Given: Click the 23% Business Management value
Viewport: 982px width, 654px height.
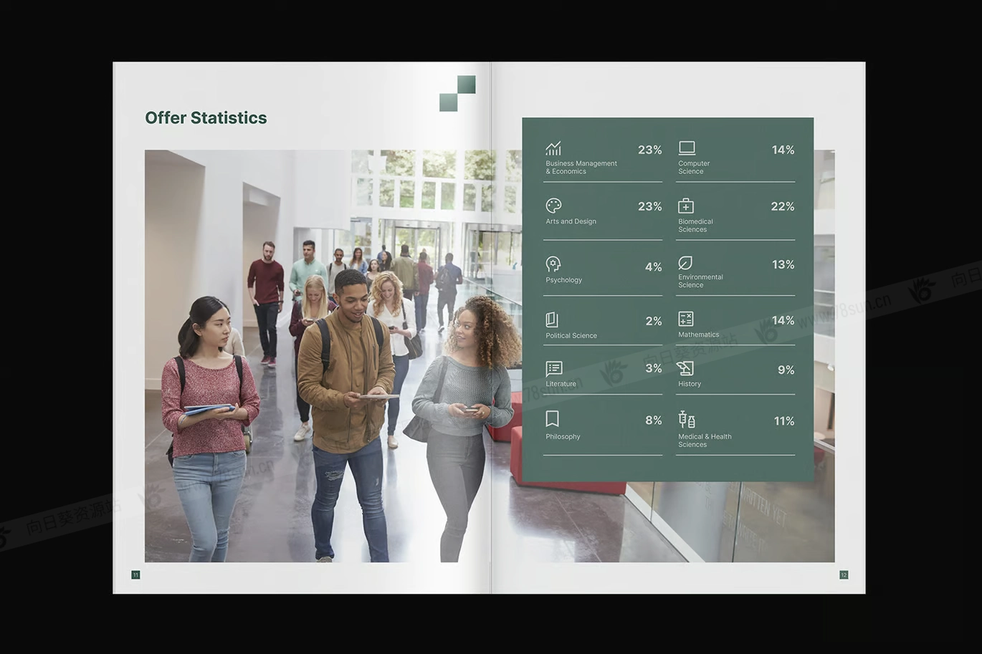Looking at the screenshot, I should click(649, 150).
